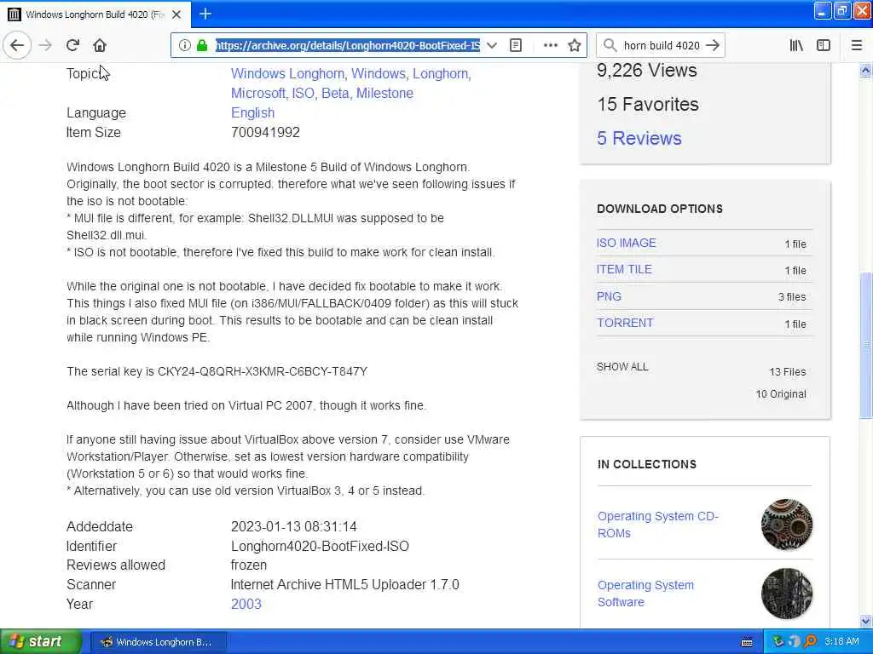Reload the current page
The height and width of the screenshot is (654, 873).
72,45
